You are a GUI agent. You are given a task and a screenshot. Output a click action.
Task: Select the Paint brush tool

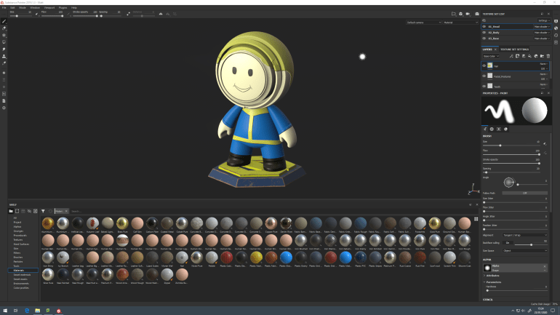coord(4,21)
